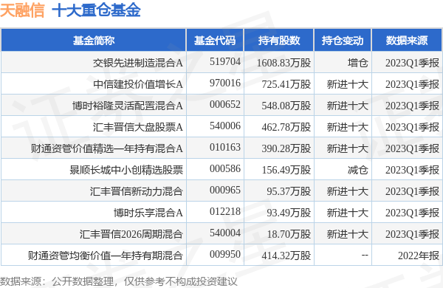Click fund code 010163
This screenshot has width=443, height=288.
pos(225,147)
